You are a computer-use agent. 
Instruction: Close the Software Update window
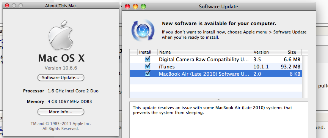pyautogui.click(x=127, y=6)
